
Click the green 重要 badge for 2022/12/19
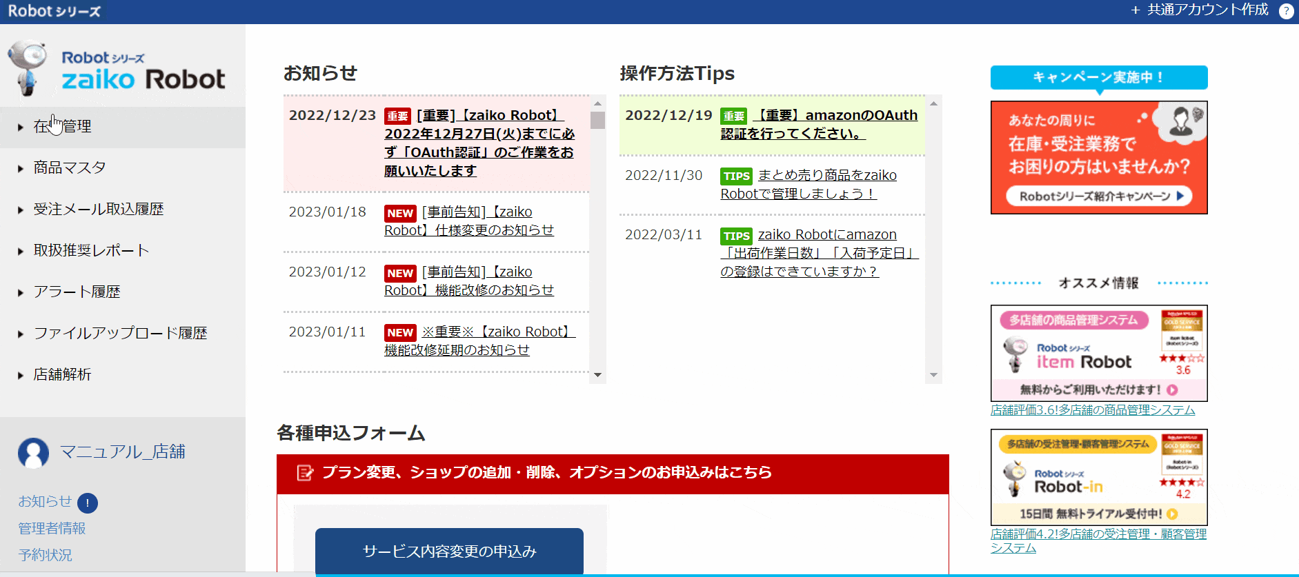734,117
